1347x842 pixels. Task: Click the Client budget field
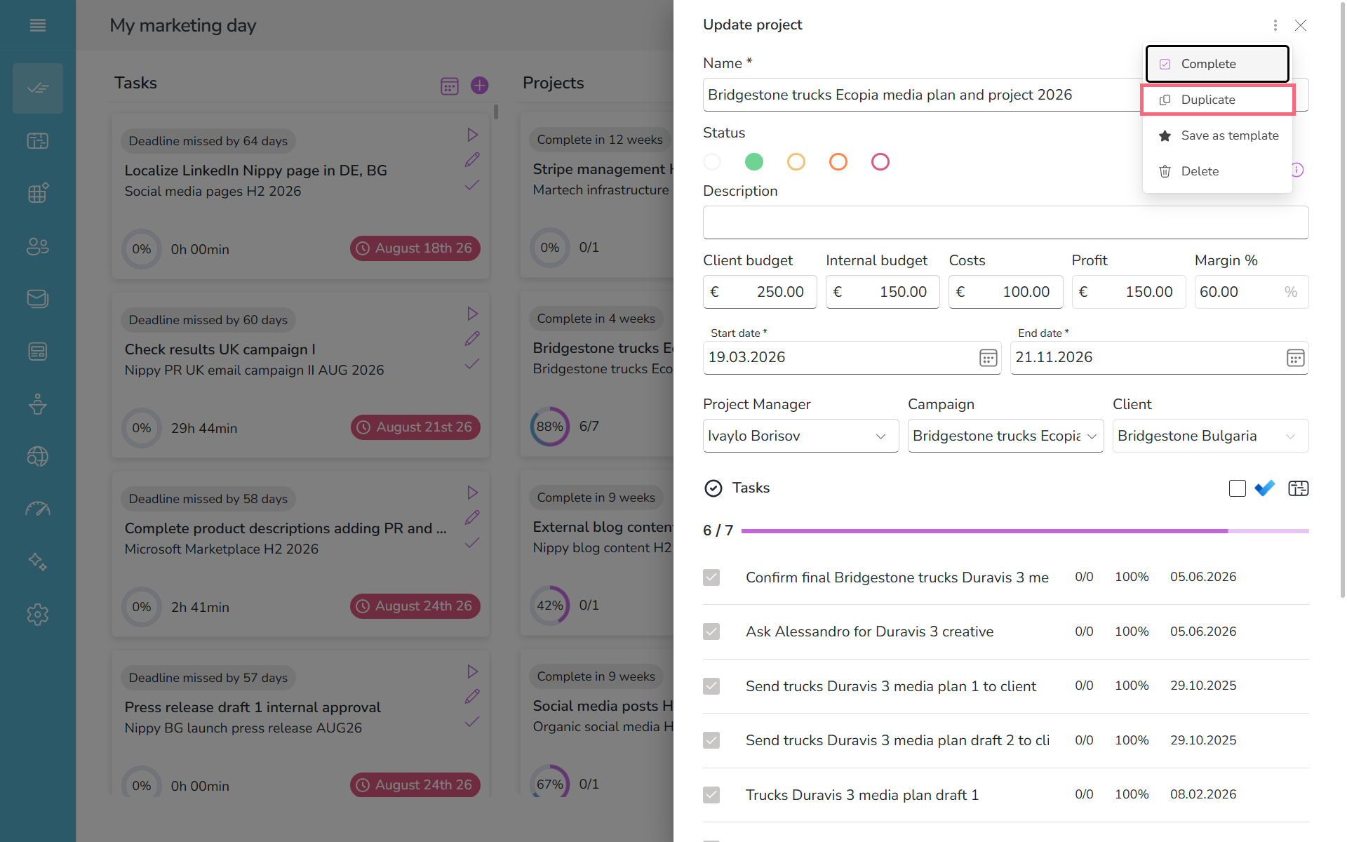click(x=760, y=292)
